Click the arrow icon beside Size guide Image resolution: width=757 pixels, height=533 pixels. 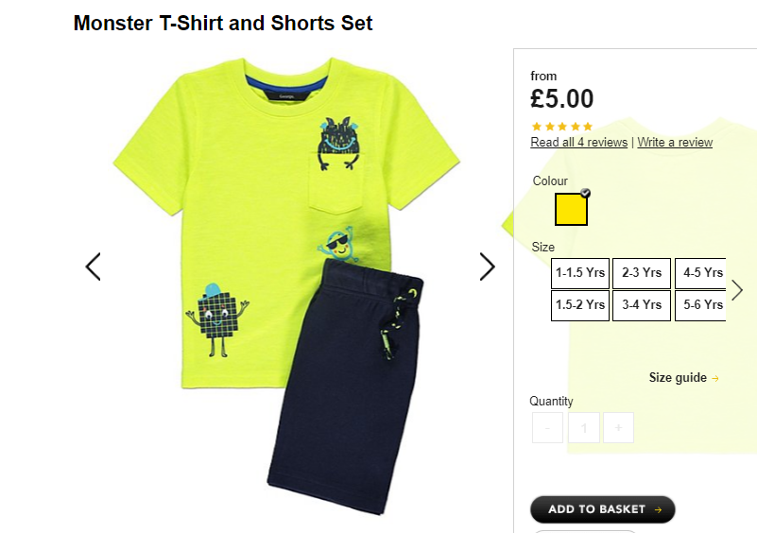pos(715,379)
